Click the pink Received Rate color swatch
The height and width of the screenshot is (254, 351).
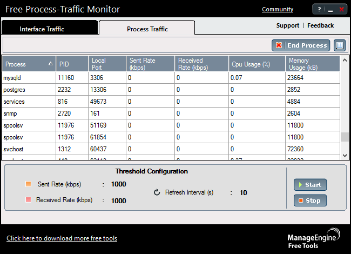(x=29, y=199)
